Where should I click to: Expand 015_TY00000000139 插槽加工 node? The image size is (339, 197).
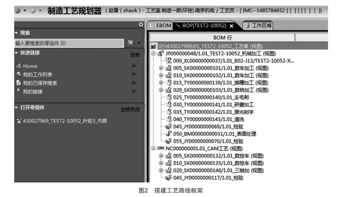pyautogui.click(x=161, y=83)
